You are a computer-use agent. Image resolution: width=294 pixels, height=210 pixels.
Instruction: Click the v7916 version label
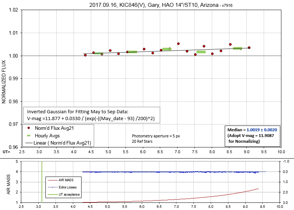click(227, 6)
